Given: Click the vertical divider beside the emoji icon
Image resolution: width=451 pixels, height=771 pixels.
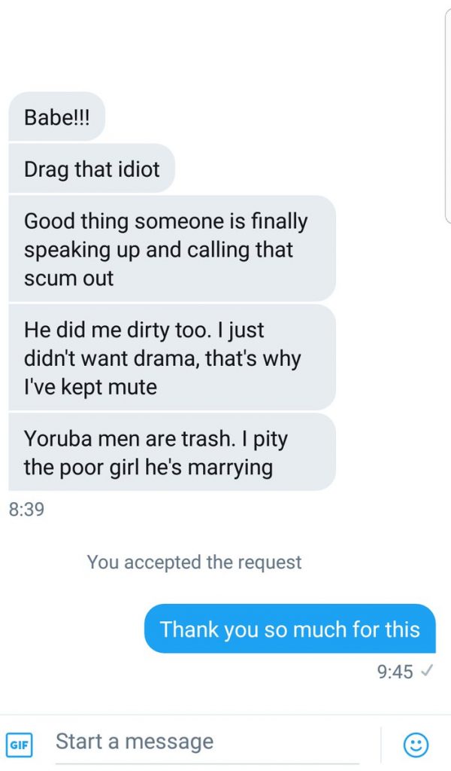Looking at the screenshot, I should 382,744.
